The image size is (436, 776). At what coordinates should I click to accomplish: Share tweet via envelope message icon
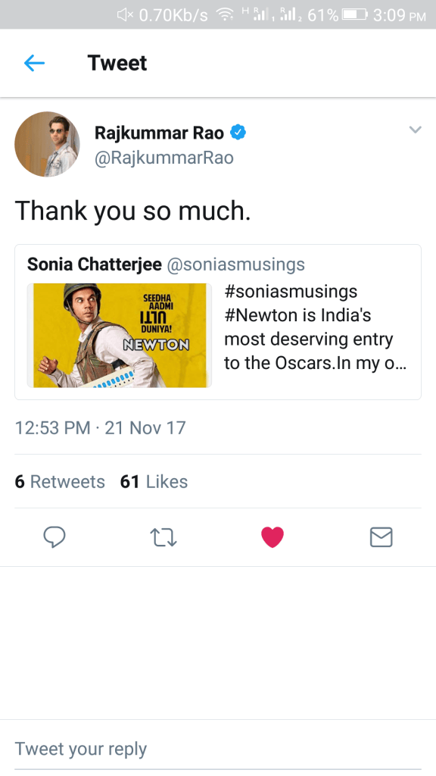point(381,537)
